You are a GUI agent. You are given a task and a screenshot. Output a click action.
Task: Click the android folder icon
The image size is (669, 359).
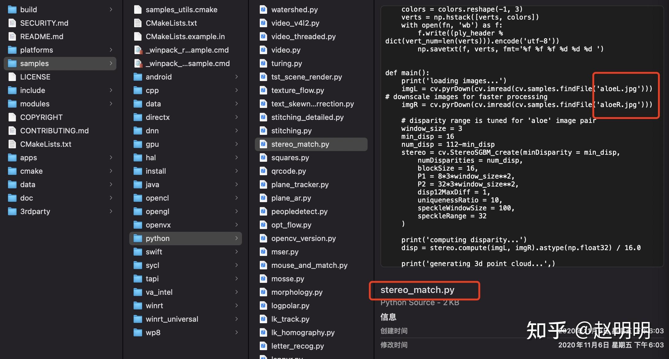(138, 77)
